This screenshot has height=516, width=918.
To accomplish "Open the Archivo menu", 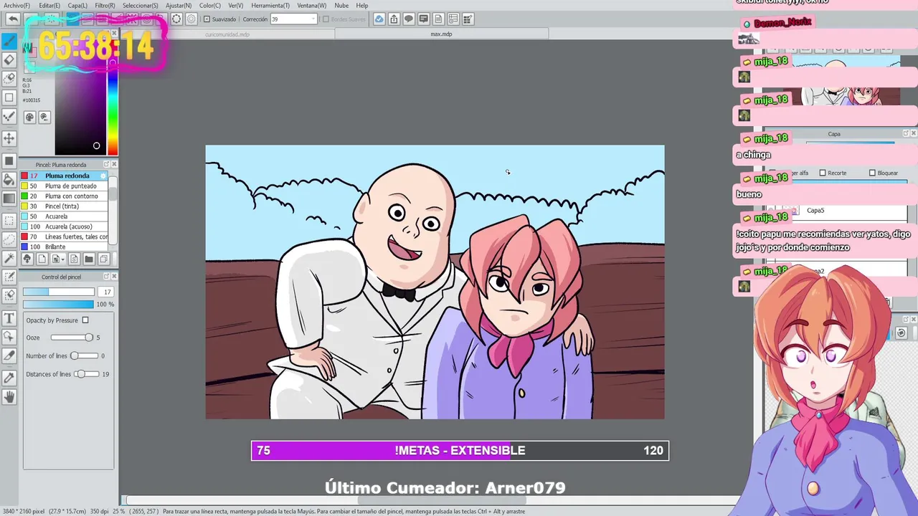I will pos(16,5).
